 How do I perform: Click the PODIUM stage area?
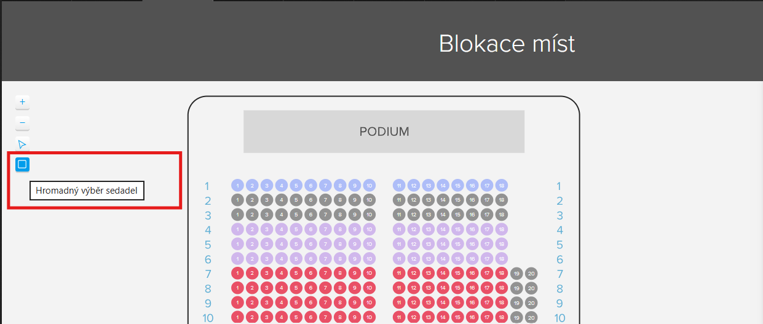point(384,132)
